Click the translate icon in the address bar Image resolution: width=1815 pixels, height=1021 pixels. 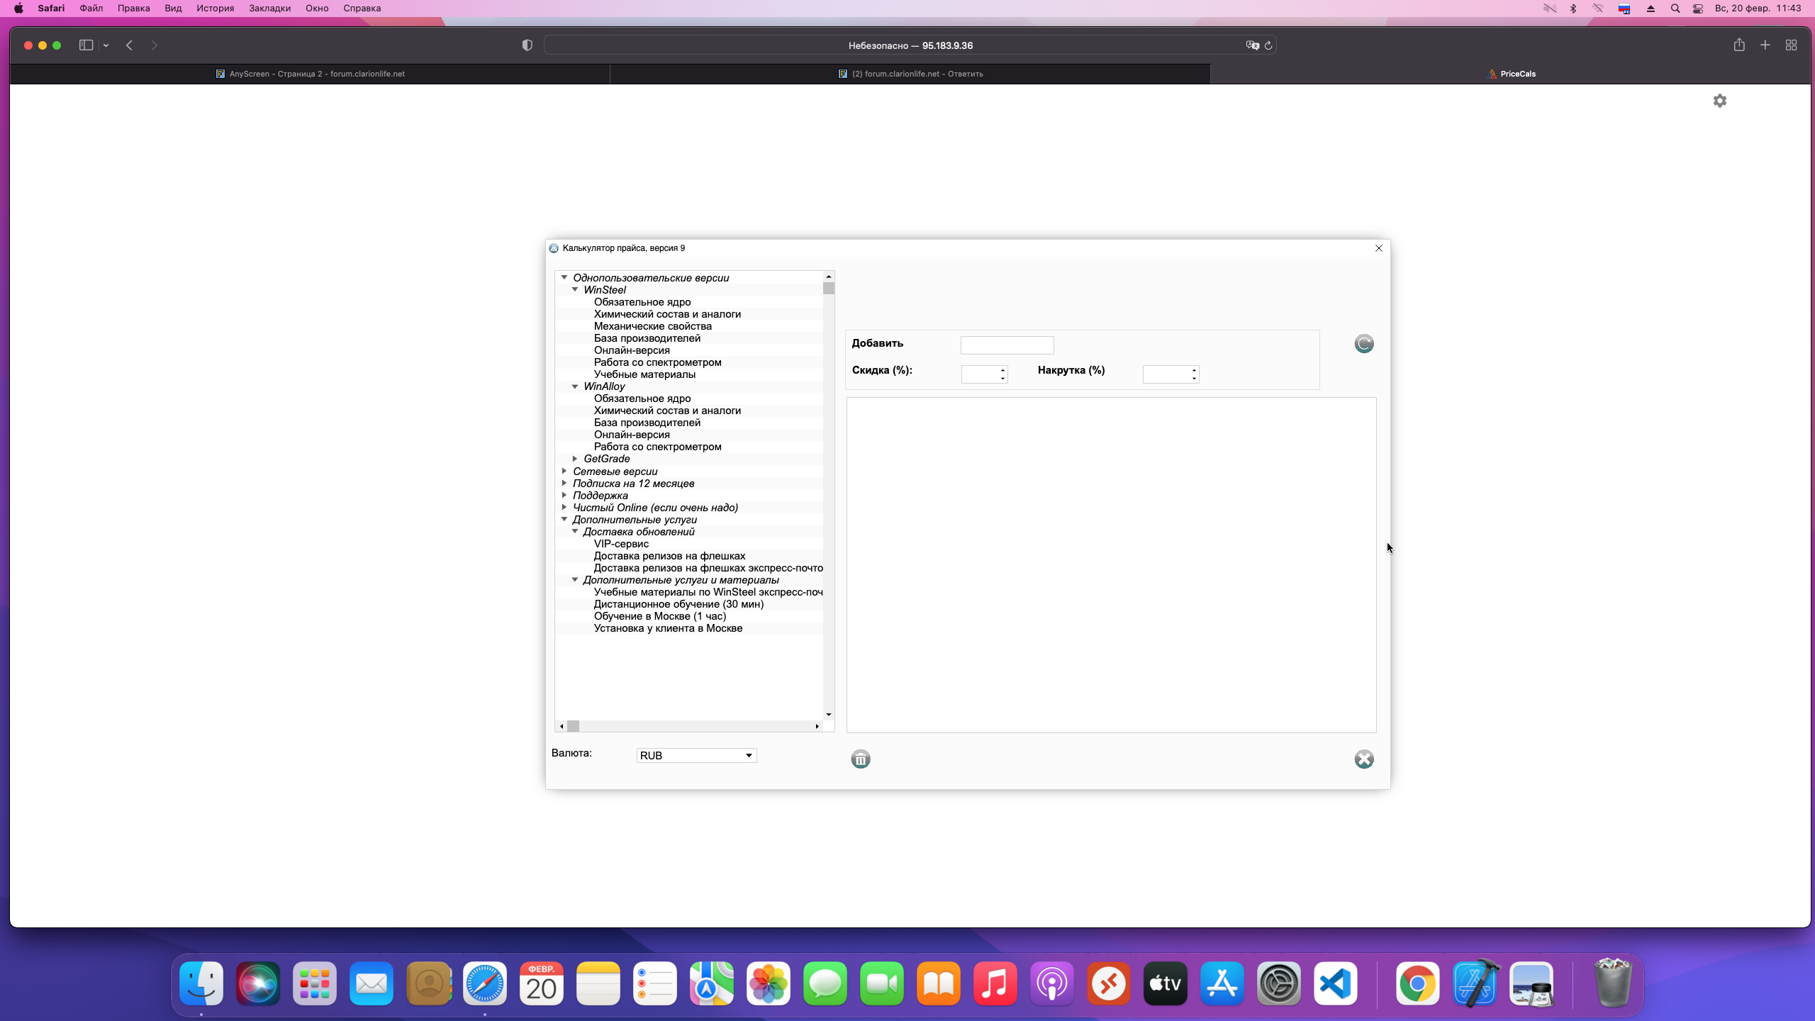[x=1252, y=45]
